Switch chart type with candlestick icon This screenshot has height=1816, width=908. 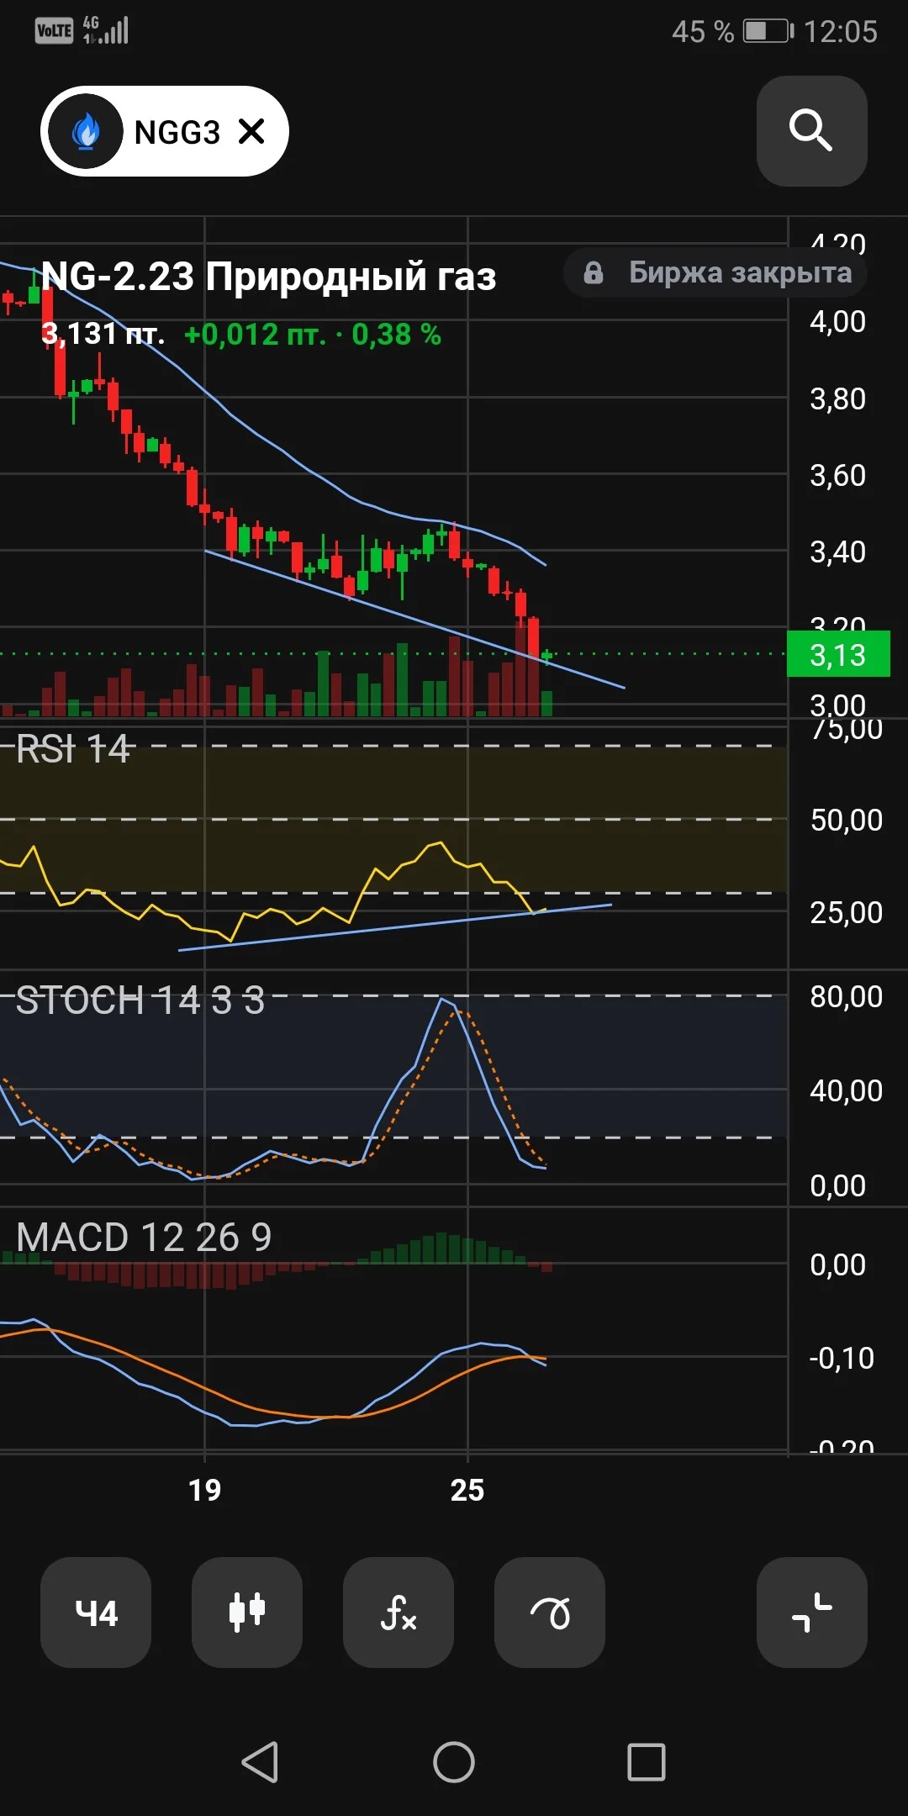tap(247, 1613)
